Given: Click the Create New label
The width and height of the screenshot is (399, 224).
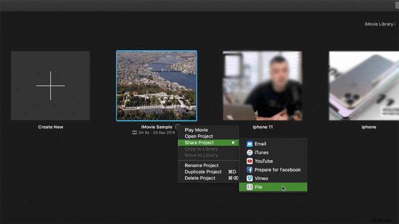Looking at the screenshot, I should [x=50, y=127].
